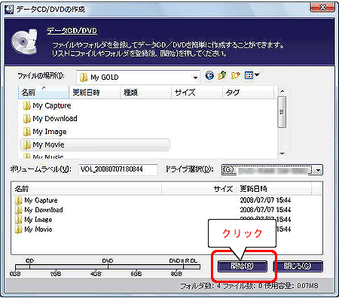Sort by 種類 column header
This screenshot has height=298, width=339.
(145, 93)
